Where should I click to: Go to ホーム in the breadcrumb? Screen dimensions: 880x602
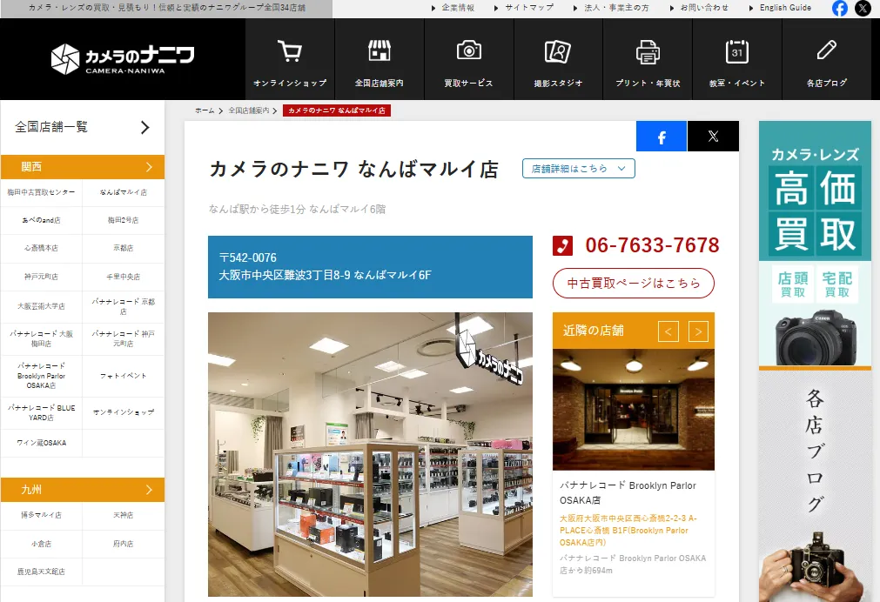205,110
